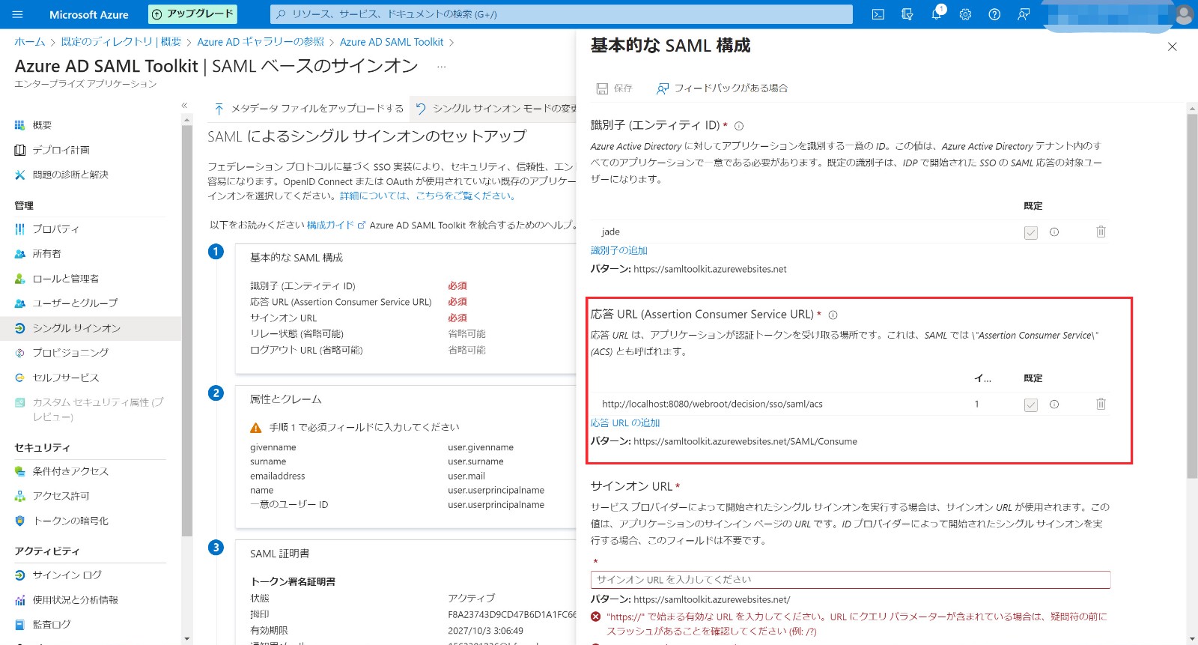Toggle the default checkbox for identifier jade
This screenshot has height=645, width=1198.
point(1031,232)
